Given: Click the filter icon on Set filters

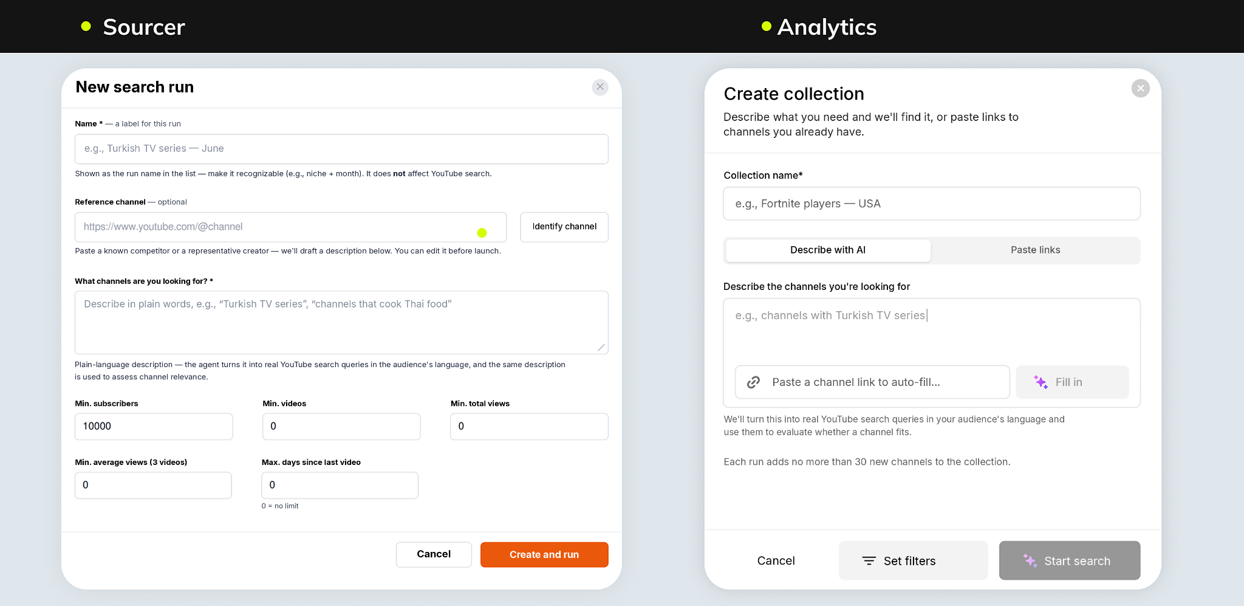Looking at the screenshot, I should [869, 561].
